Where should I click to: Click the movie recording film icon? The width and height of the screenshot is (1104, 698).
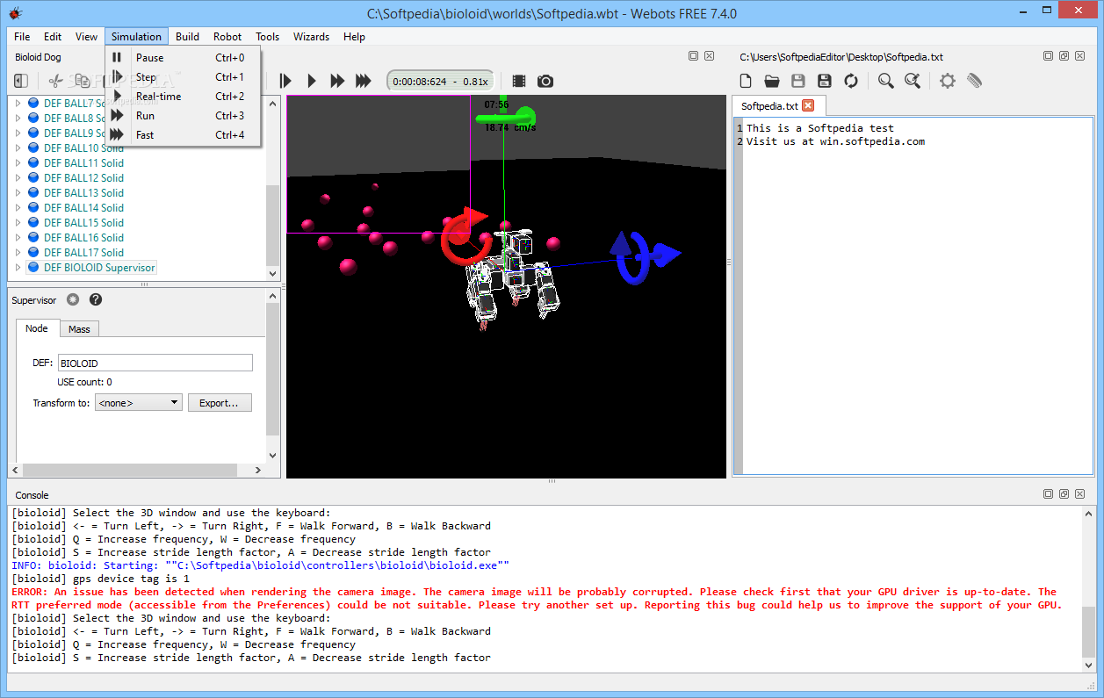pos(519,81)
